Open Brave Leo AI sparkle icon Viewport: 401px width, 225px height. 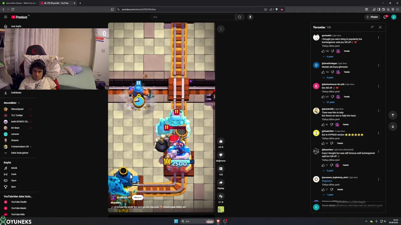pyautogui.click(x=388, y=9)
